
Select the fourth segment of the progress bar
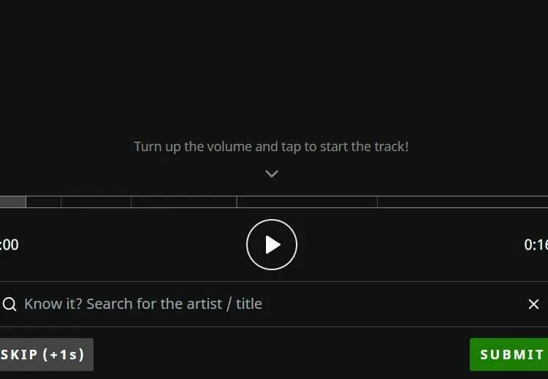(184, 202)
